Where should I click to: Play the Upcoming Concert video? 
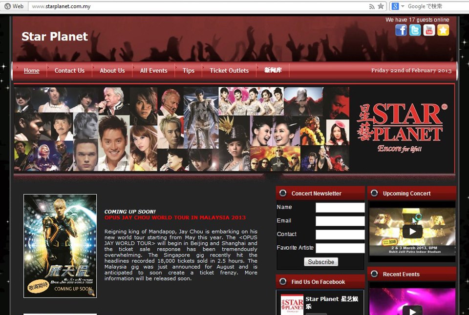pos(412,232)
